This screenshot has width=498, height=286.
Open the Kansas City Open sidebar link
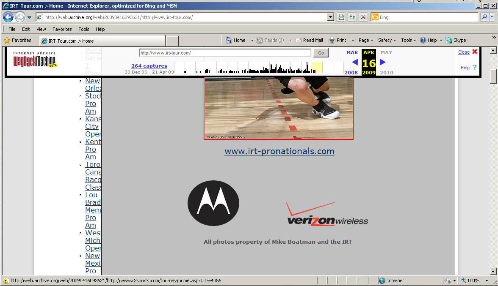pyautogui.click(x=93, y=126)
